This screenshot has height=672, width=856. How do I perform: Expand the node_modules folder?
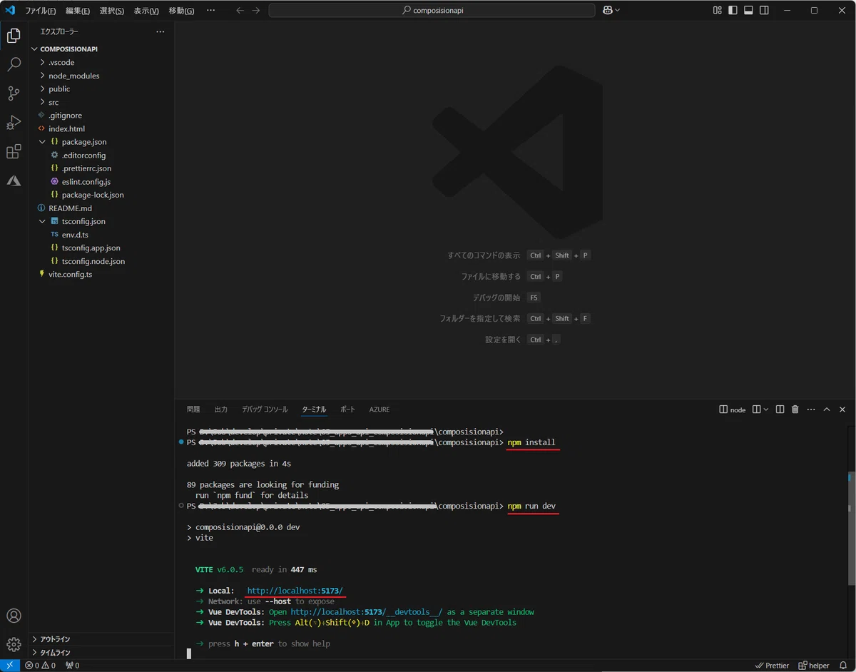pos(101,76)
